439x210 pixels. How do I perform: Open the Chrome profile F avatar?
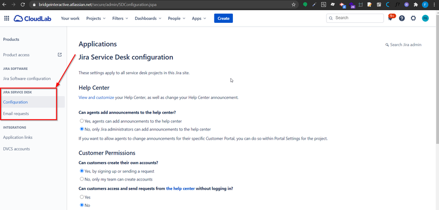pyautogui.click(x=425, y=4)
